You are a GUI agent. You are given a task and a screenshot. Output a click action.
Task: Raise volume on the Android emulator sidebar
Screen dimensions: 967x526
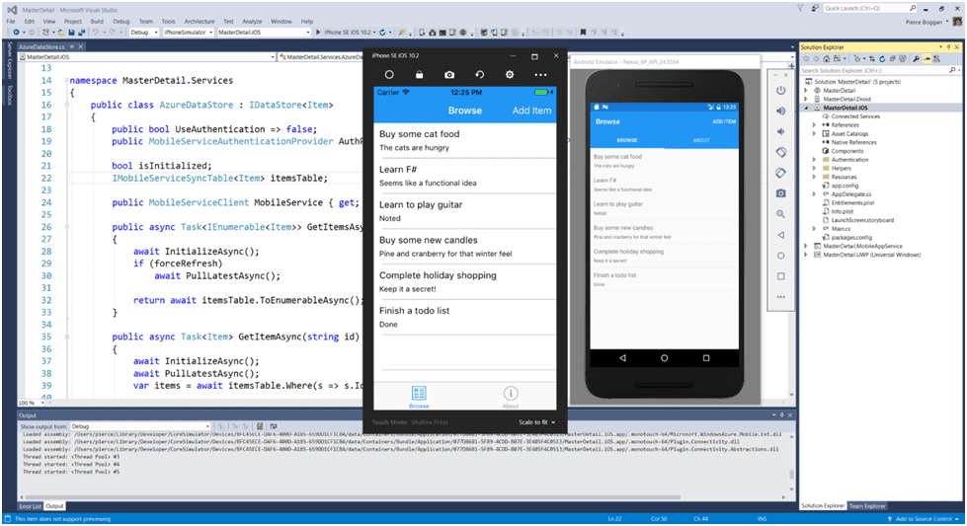pyautogui.click(x=780, y=111)
